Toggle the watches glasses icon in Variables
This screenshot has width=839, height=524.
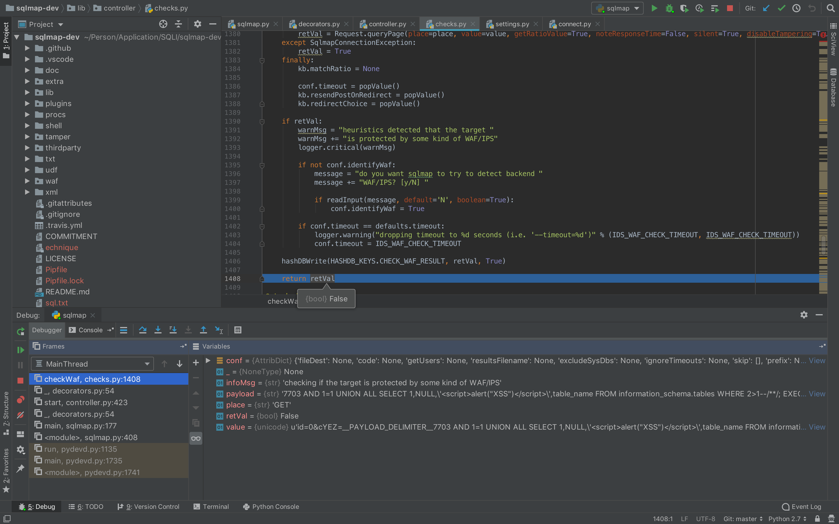click(x=196, y=438)
